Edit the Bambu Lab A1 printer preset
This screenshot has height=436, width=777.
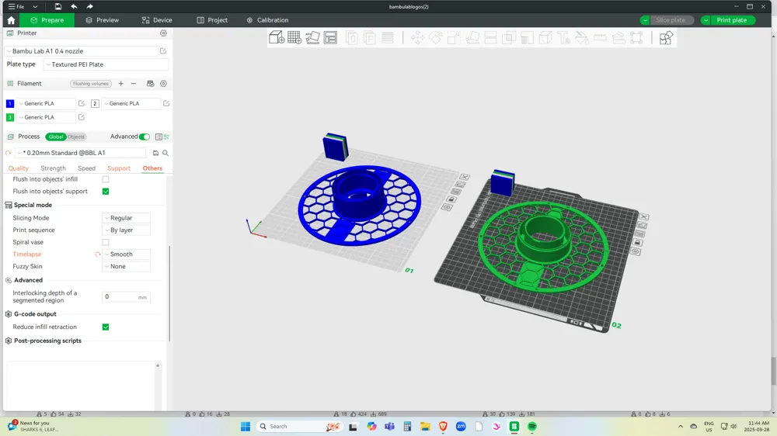[x=163, y=51]
